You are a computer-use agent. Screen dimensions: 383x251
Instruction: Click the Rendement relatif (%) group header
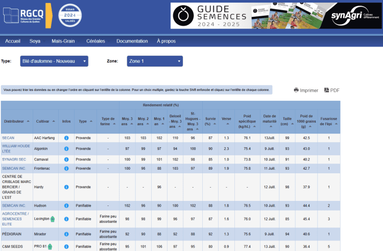[x=161, y=105]
